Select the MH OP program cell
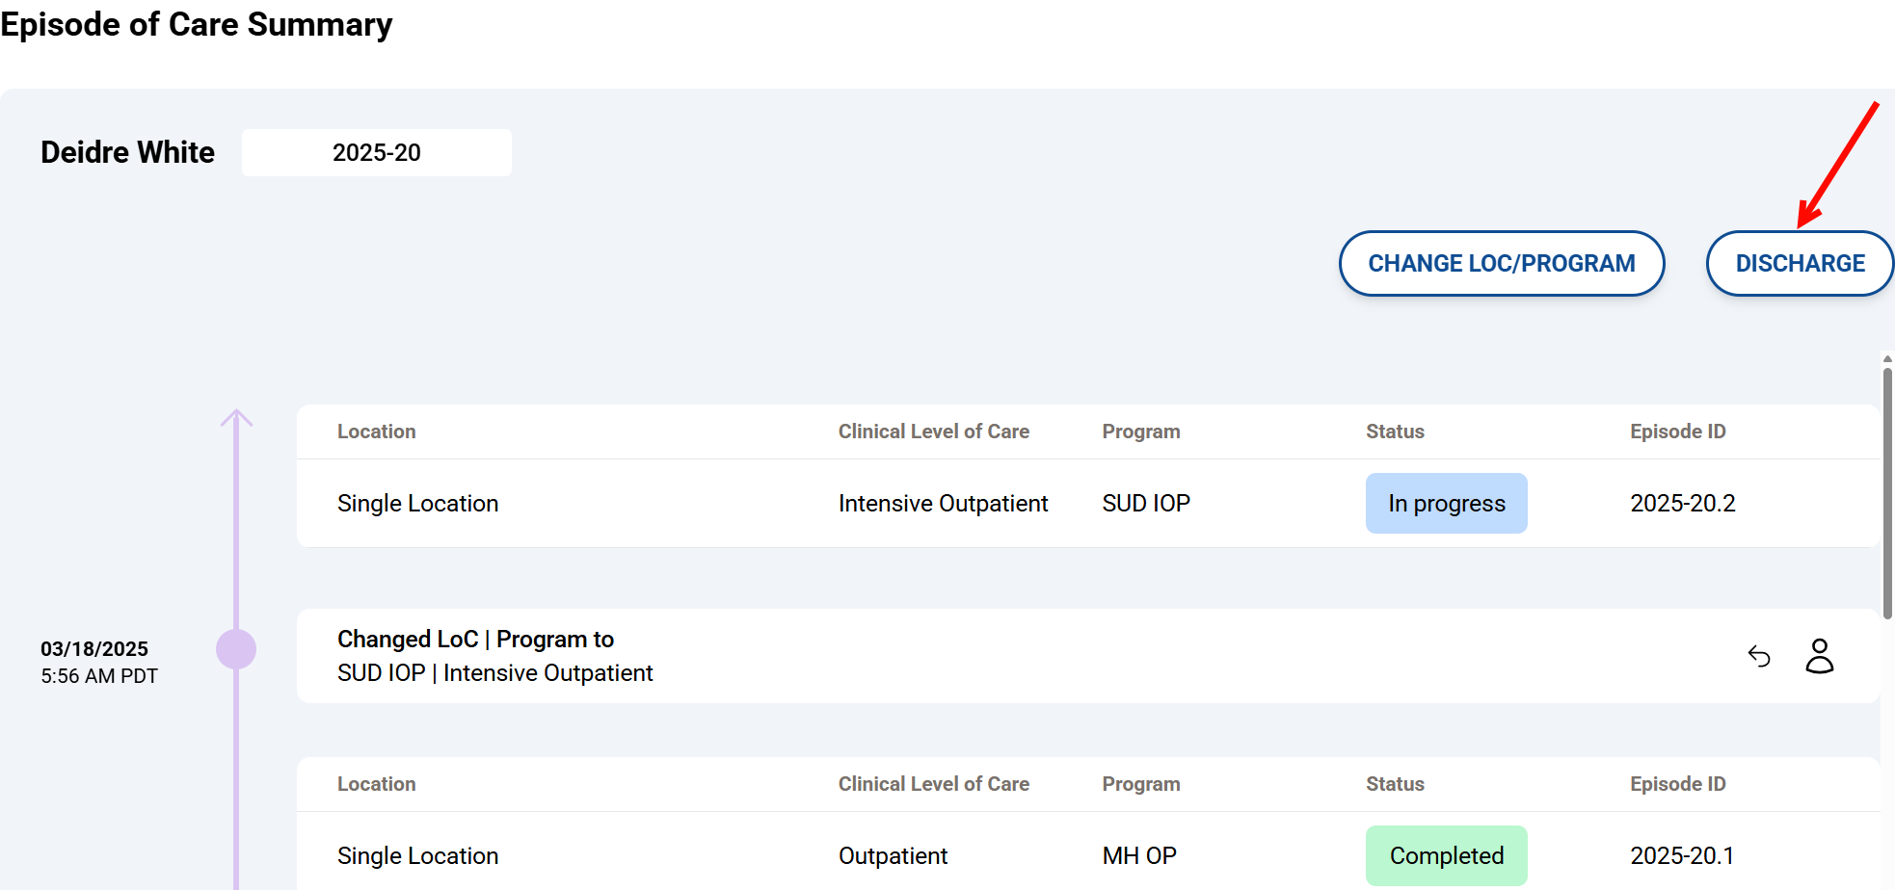The width and height of the screenshot is (1895, 890). pyautogui.click(x=1139, y=855)
